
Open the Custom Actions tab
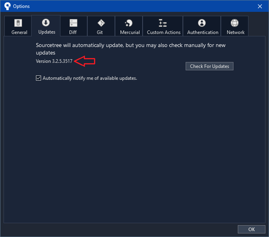(163, 26)
